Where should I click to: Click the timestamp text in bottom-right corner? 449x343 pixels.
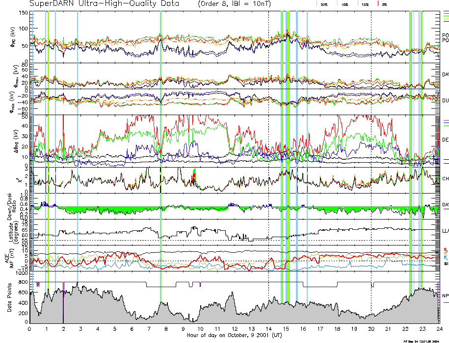tap(420, 341)
